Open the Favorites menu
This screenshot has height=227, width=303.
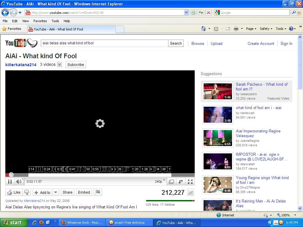[40, 21]
